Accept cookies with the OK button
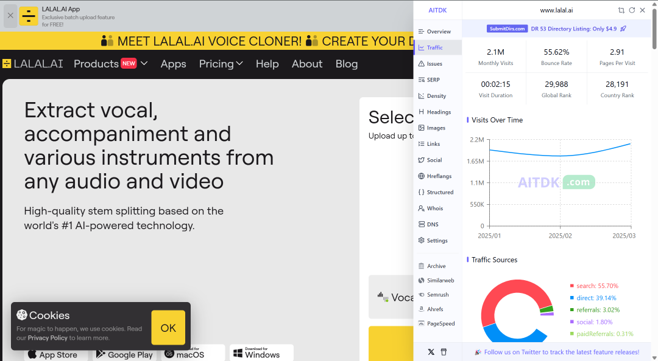The image size is (658, 361). [x=168, y=328]
